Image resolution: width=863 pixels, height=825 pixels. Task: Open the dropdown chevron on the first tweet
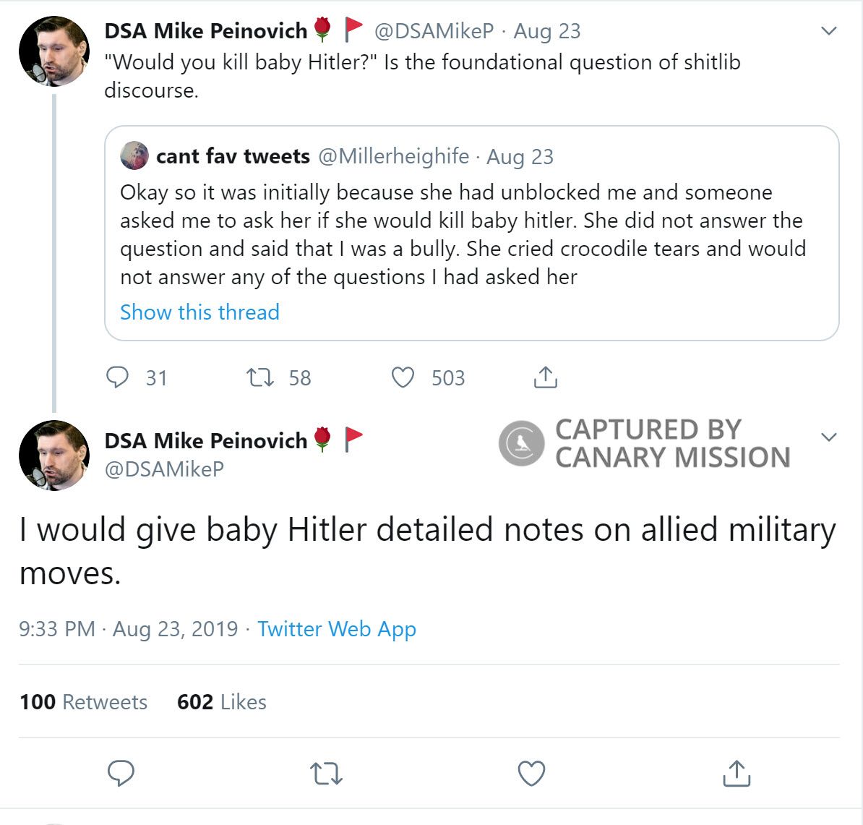click(829, 31)
